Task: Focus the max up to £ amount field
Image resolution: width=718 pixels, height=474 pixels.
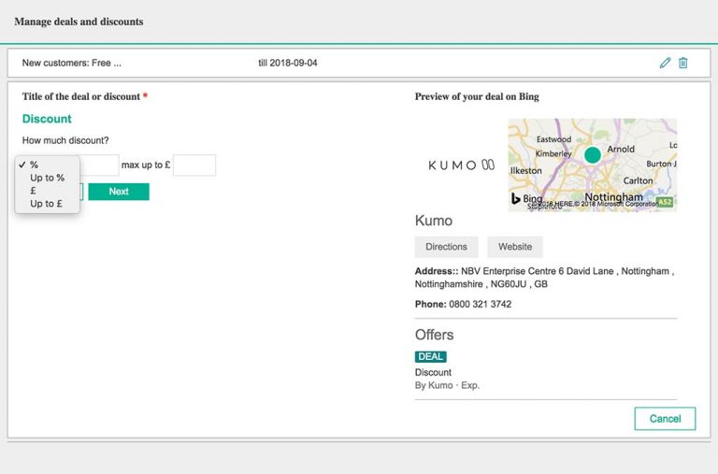Action: coord(194,165)
